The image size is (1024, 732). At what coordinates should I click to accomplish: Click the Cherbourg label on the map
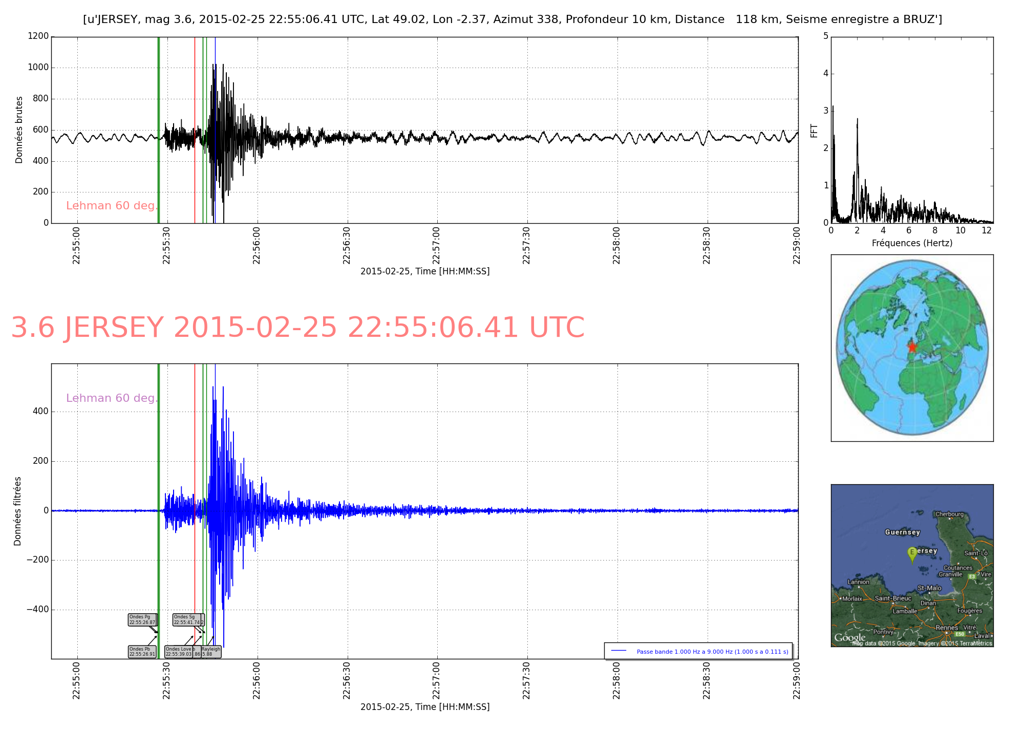(x=949, y=514)
